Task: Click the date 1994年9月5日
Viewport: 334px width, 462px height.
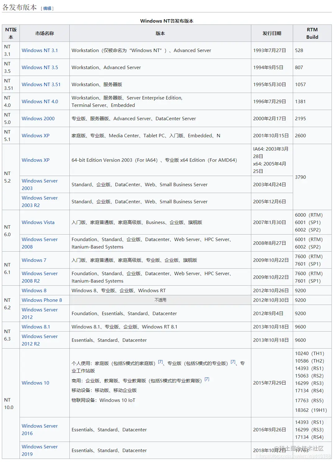Action: (x=268, y=67)
